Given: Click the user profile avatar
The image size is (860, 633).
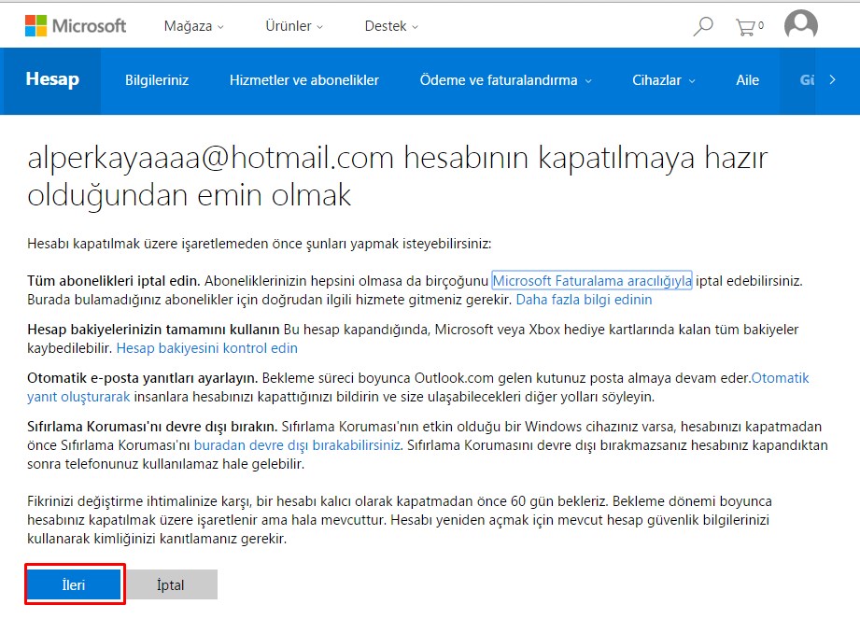Looking at the screenshot, I should (800, 26).
